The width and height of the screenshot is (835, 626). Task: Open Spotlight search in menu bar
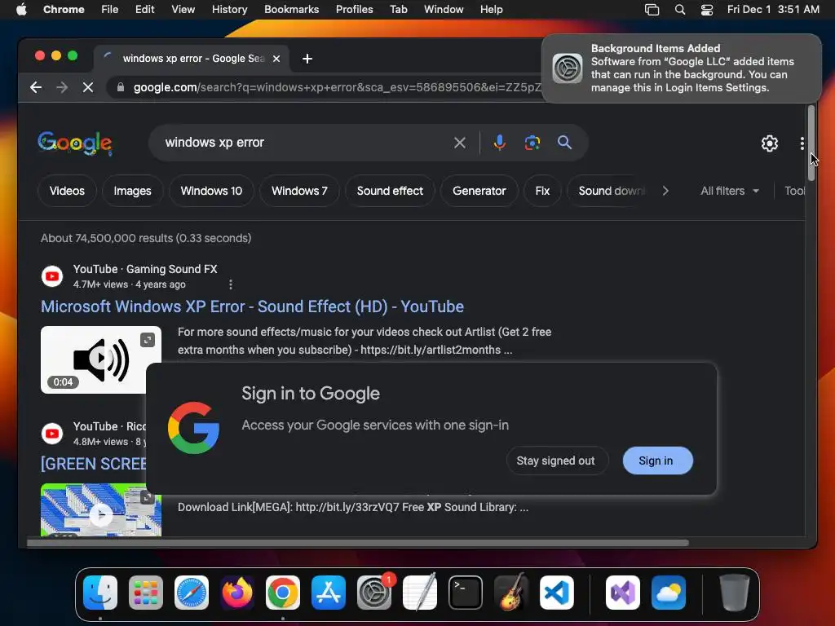(x=680, y=10)
